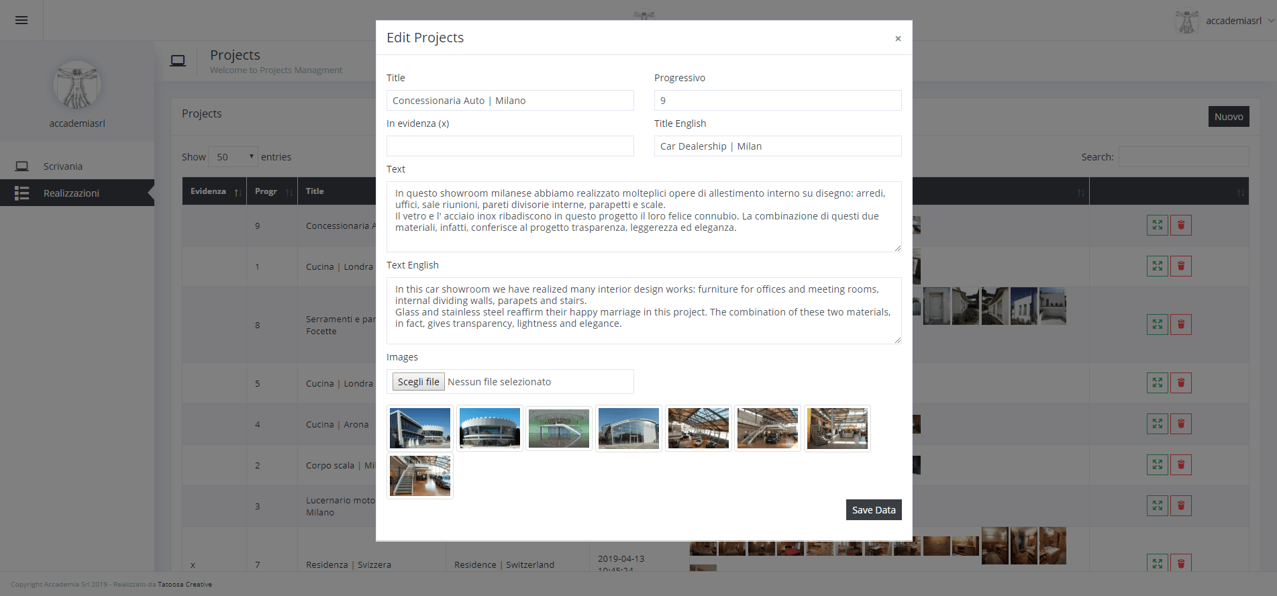Toggle sorting on the Title column
This screenshot has width=1277, height=596.
click(x=314, y=191)
